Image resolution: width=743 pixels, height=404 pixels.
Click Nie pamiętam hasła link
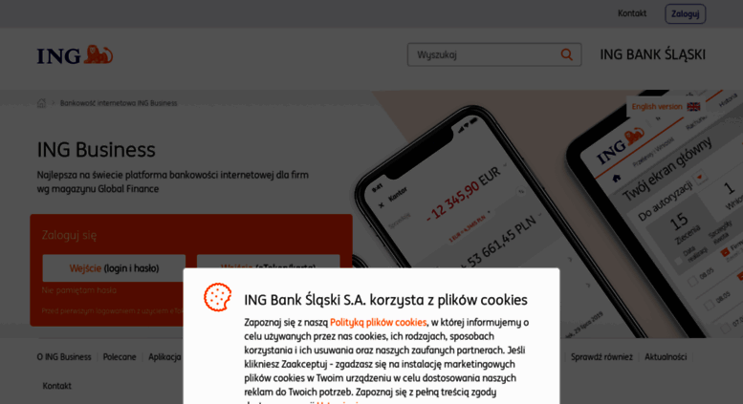(79, 290)
